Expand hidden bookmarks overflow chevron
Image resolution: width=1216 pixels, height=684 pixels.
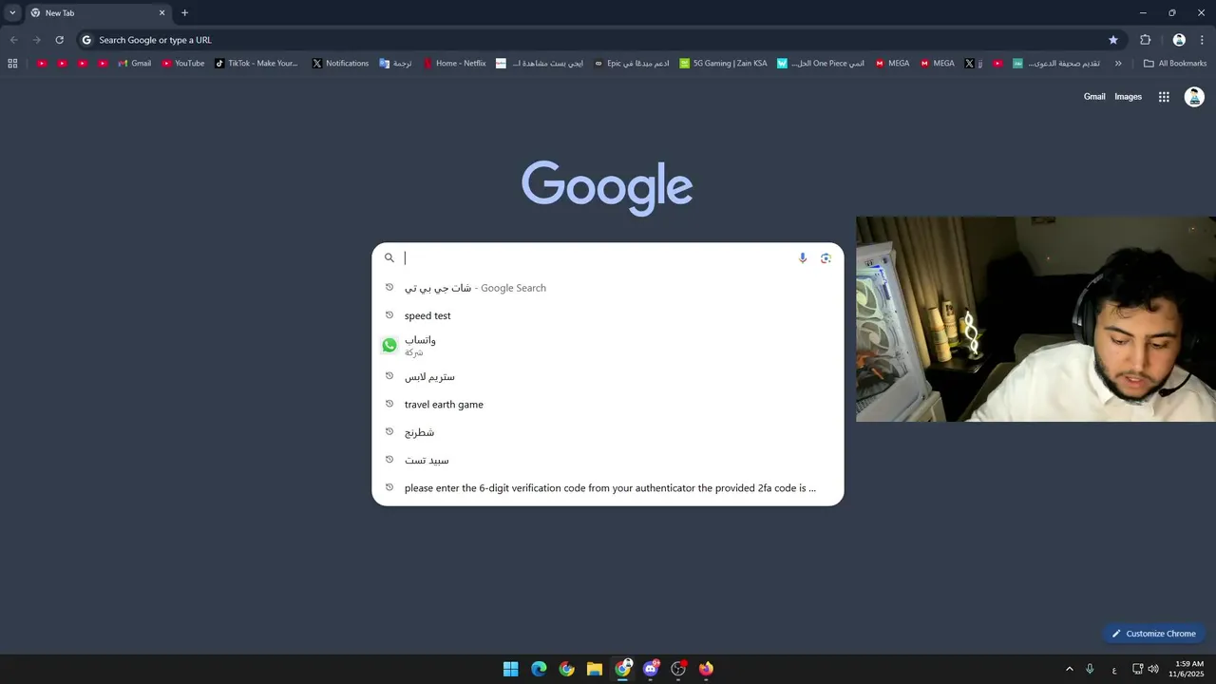[x=1118, y=64]
